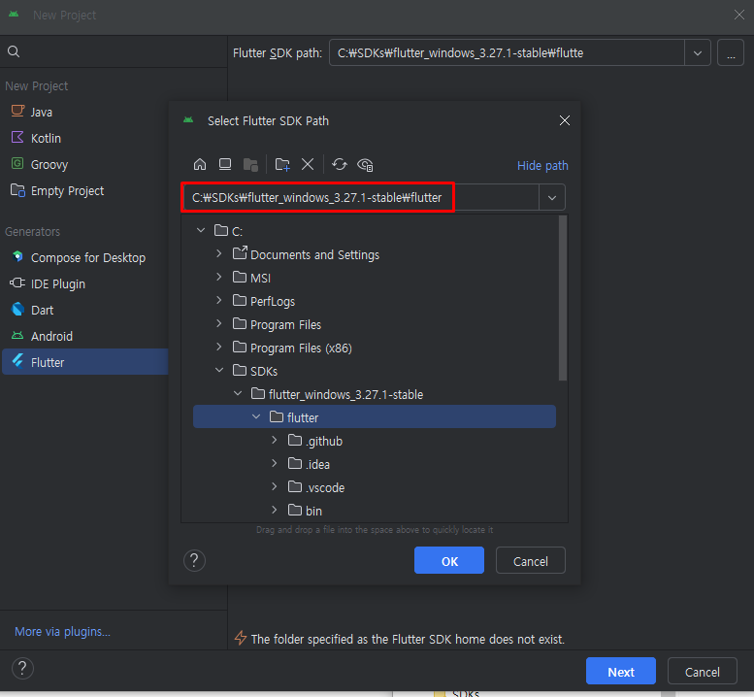Screen dimensions: 754x697
Task: Click the Hide path link
Action: pos(542,165)
